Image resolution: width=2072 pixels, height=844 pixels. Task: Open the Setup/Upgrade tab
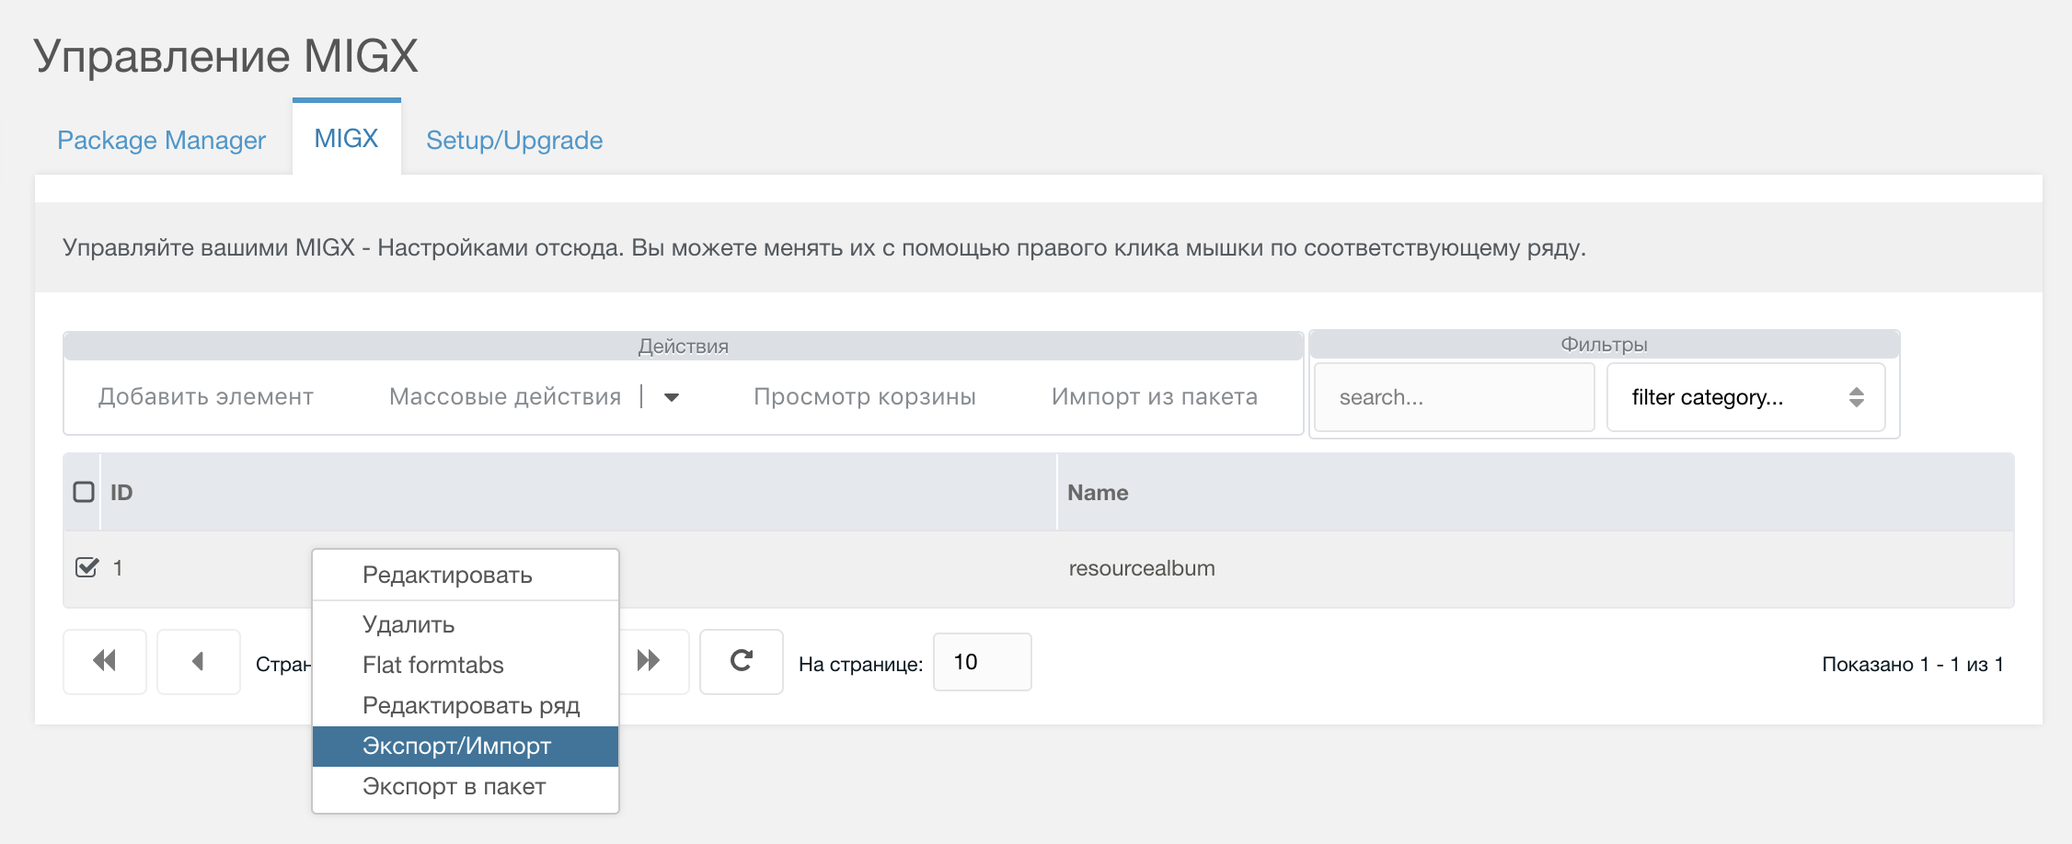[514, 140]
